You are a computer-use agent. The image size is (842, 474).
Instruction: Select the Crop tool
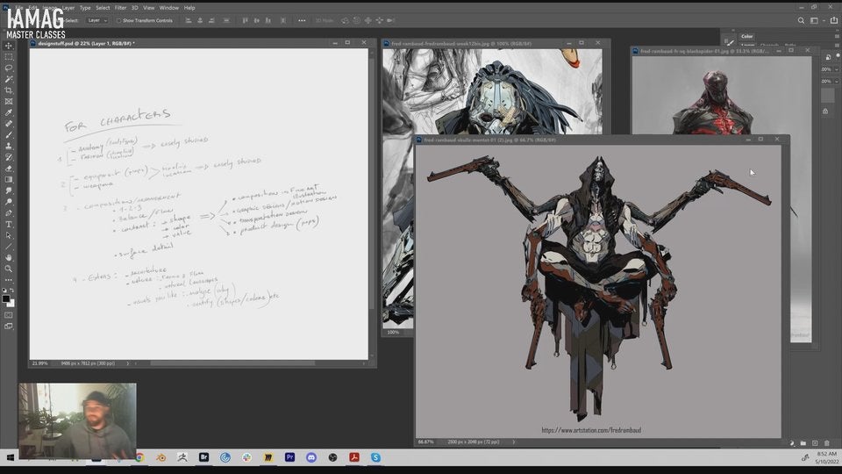tap(9, 90)
